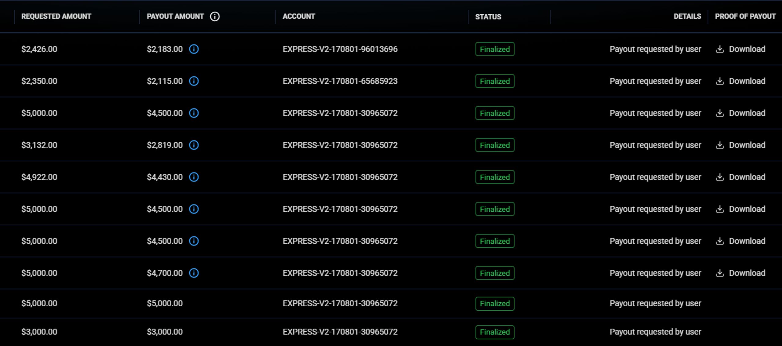The image size is (782, 346).
Task: View info icon beside $4,700.00 payout
Action: click(194, 273)
